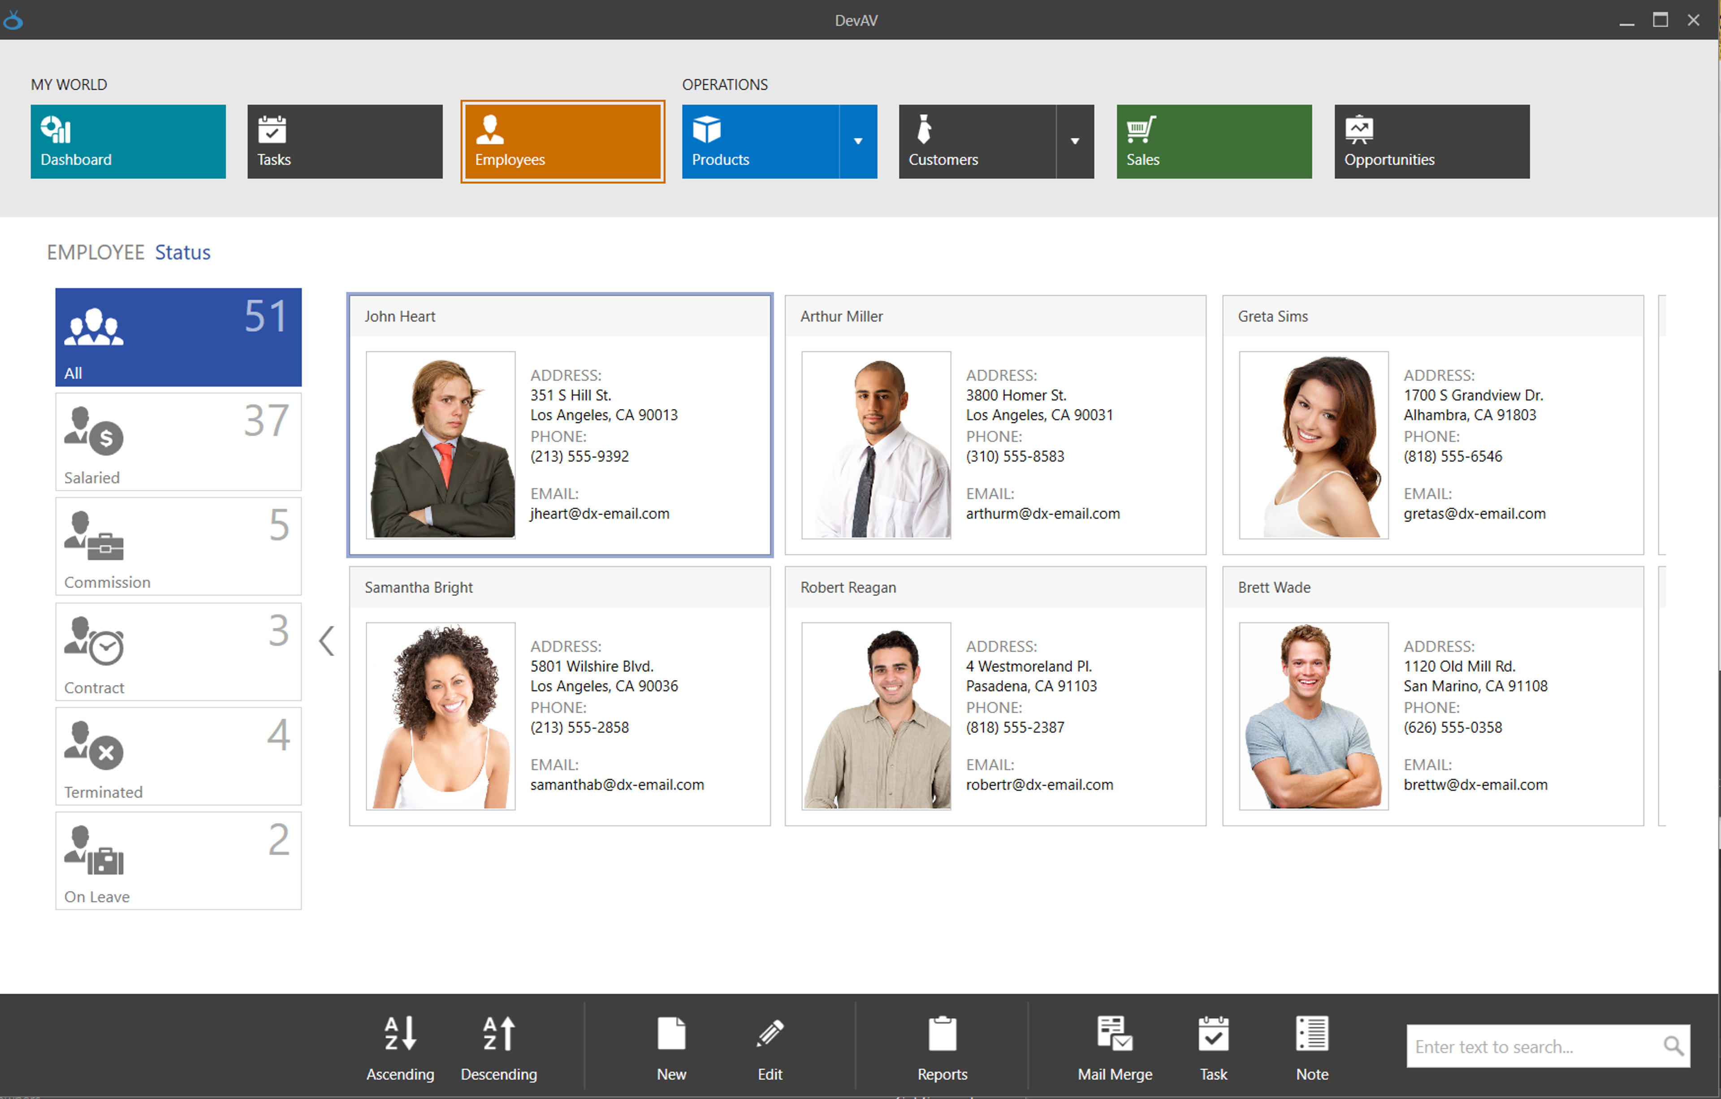Click address 5801 Wilshire Blvd.
Screen dimensions: 1721x1099
[x=592, y=666]
